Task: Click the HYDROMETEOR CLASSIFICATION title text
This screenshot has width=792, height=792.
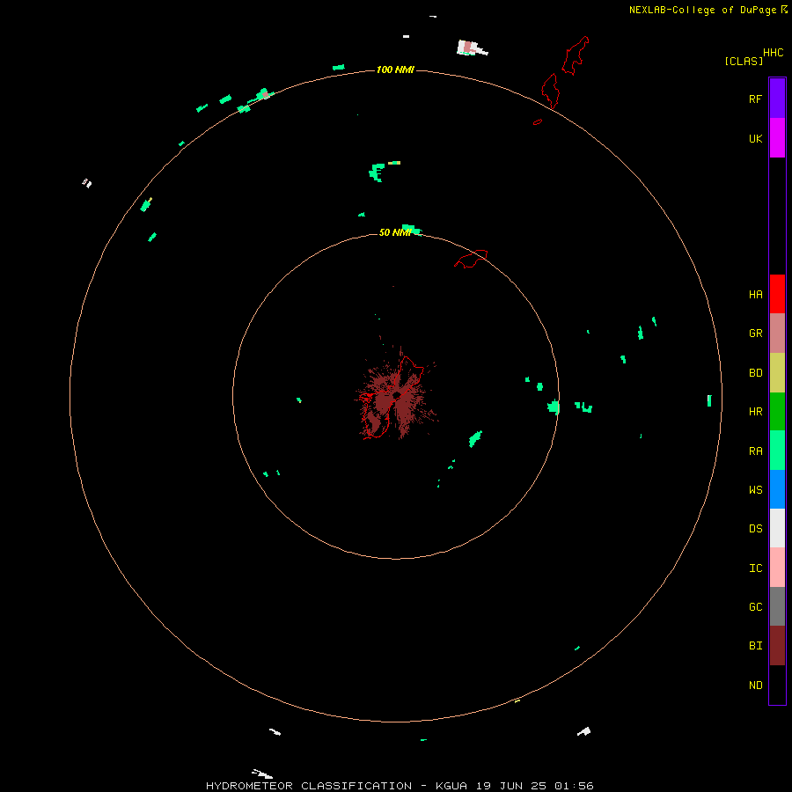Action: click(x=309, y=786)
